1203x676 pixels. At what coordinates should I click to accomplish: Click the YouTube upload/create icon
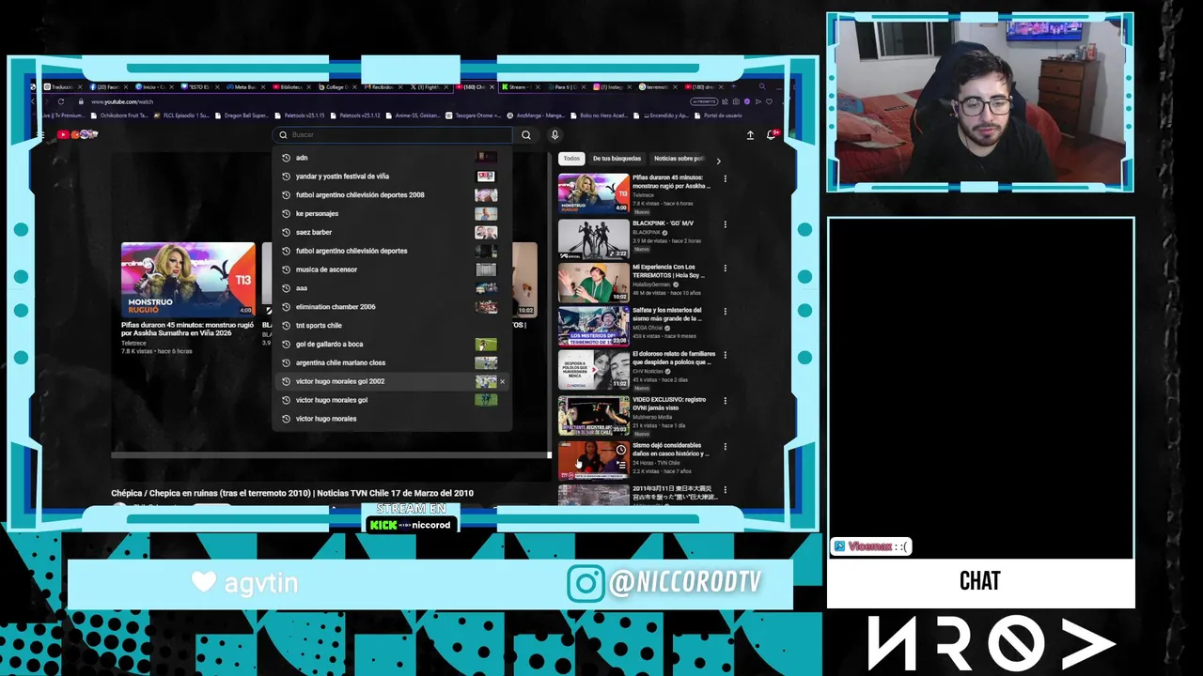750,135
